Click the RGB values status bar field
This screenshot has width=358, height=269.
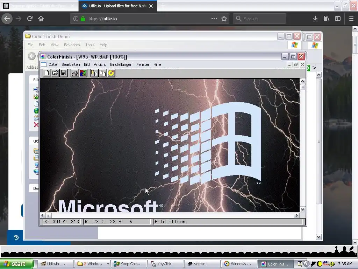point(117,222)
